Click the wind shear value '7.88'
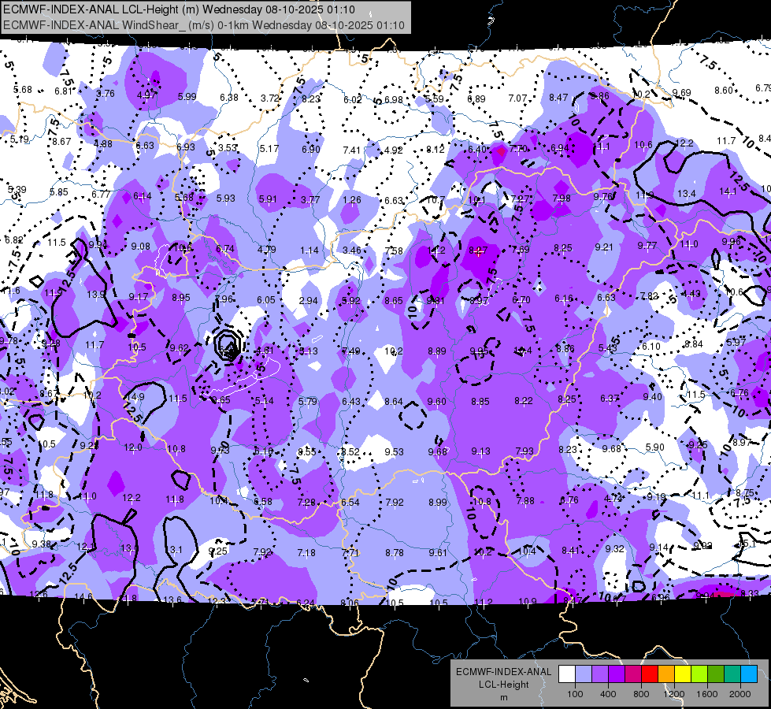 525,500
